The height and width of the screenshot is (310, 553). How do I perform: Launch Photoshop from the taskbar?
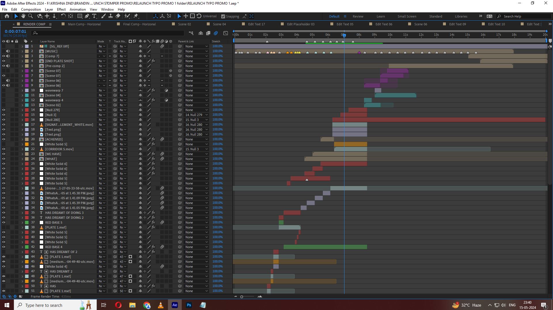pos(189,305)
